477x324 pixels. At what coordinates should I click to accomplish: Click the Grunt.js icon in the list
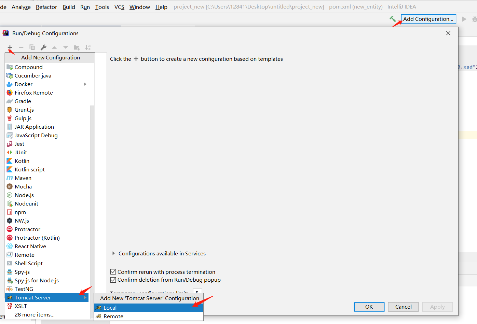click(x=10, y=110)
